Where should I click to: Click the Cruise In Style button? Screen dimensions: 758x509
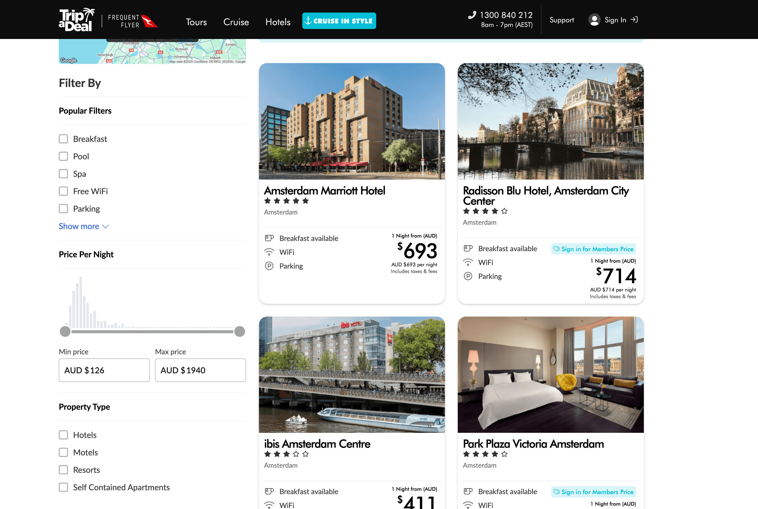[x=339, y=21]
